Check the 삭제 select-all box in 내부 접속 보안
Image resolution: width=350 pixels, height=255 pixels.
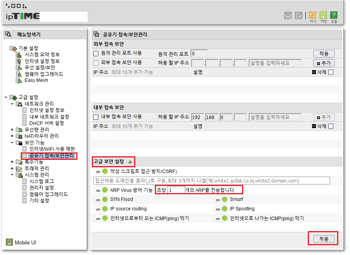tap(331, 126)
